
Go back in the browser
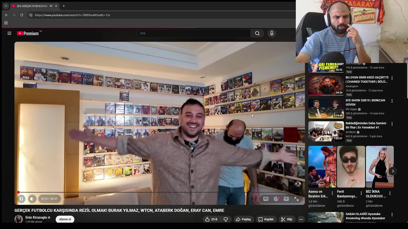pos(6,15)
